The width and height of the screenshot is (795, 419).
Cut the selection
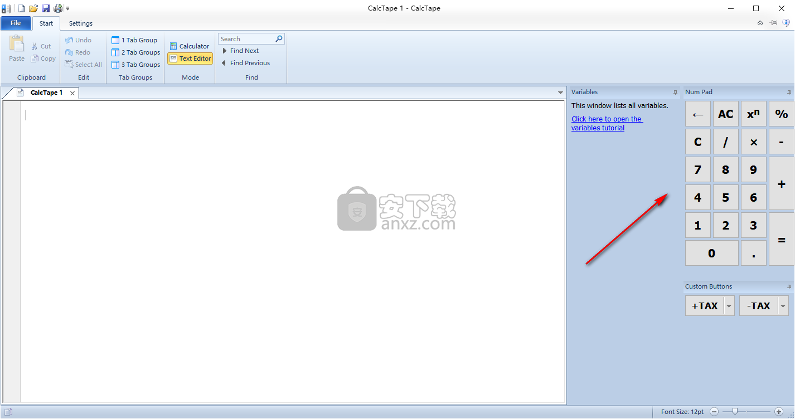point(41,46)
